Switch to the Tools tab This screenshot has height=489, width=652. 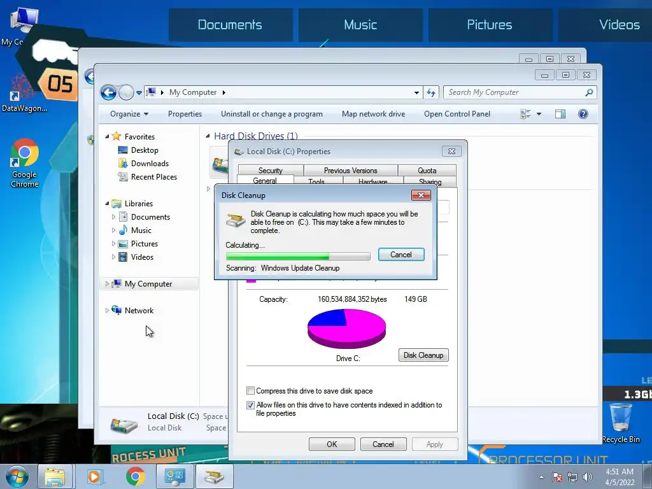point(316,181)
